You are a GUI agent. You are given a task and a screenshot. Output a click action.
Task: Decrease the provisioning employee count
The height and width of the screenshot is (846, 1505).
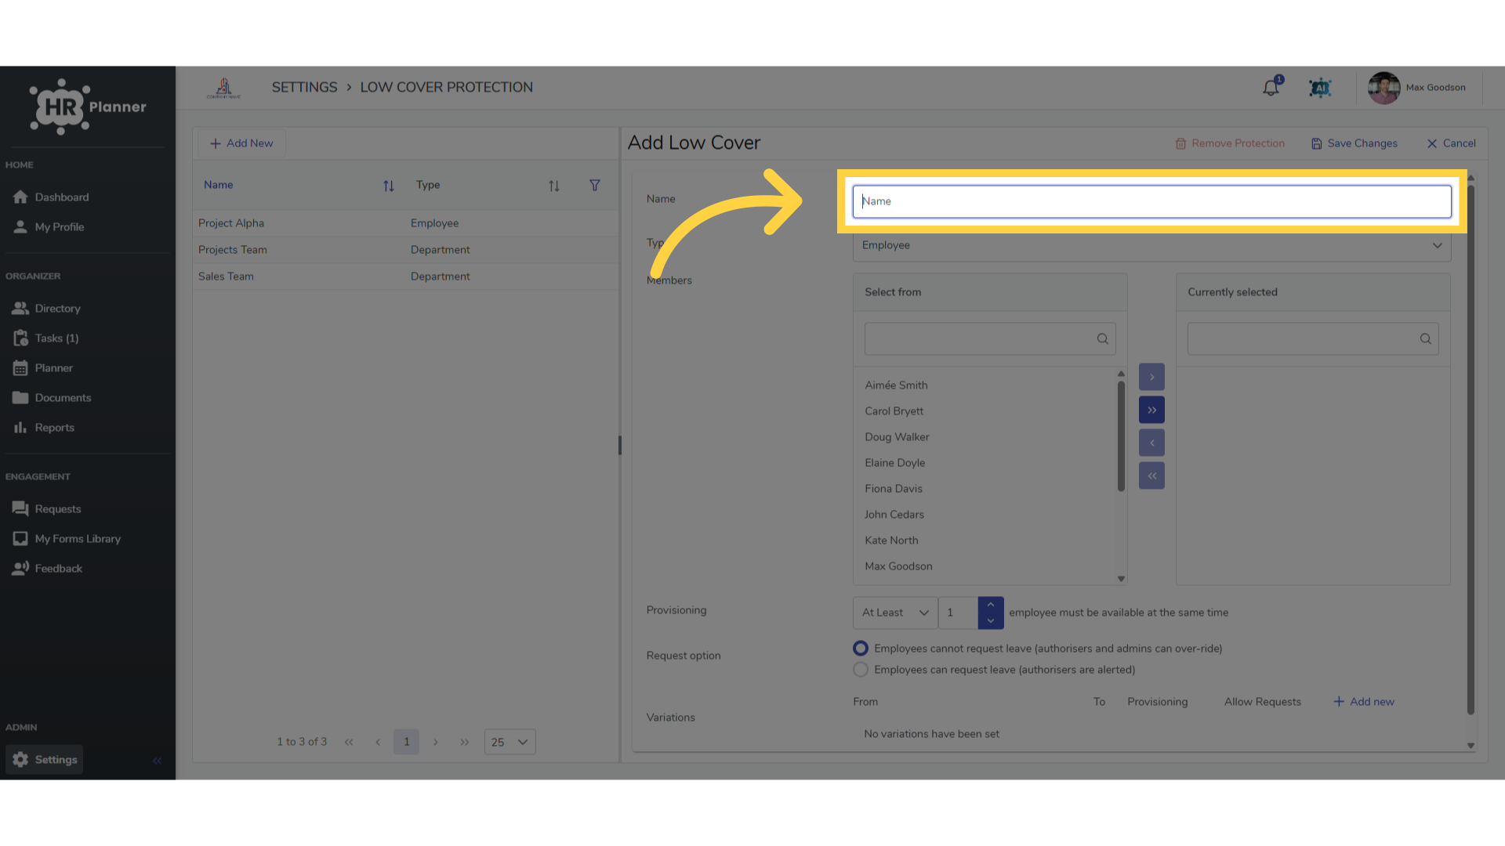pyautogui.click(x=991, y=621)
